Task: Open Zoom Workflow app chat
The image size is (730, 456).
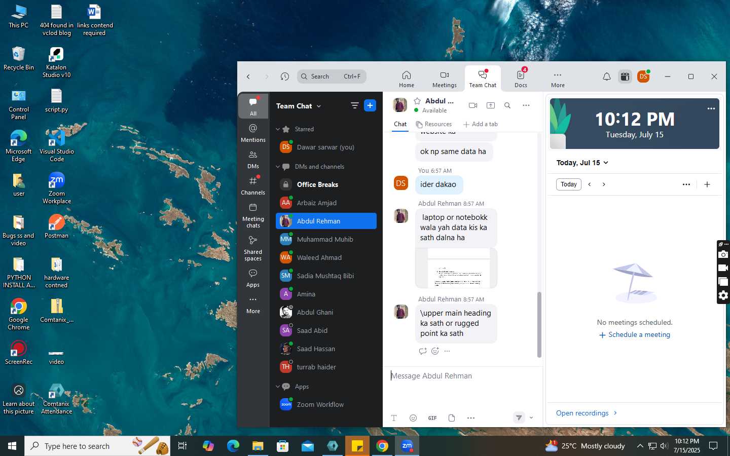Action: 326,404
